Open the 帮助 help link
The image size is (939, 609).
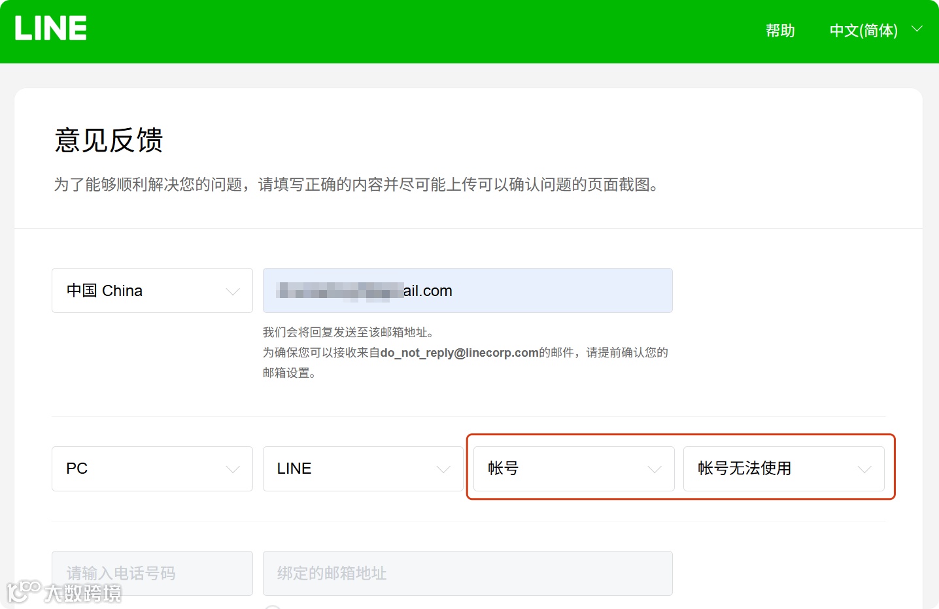coord(780,31)
